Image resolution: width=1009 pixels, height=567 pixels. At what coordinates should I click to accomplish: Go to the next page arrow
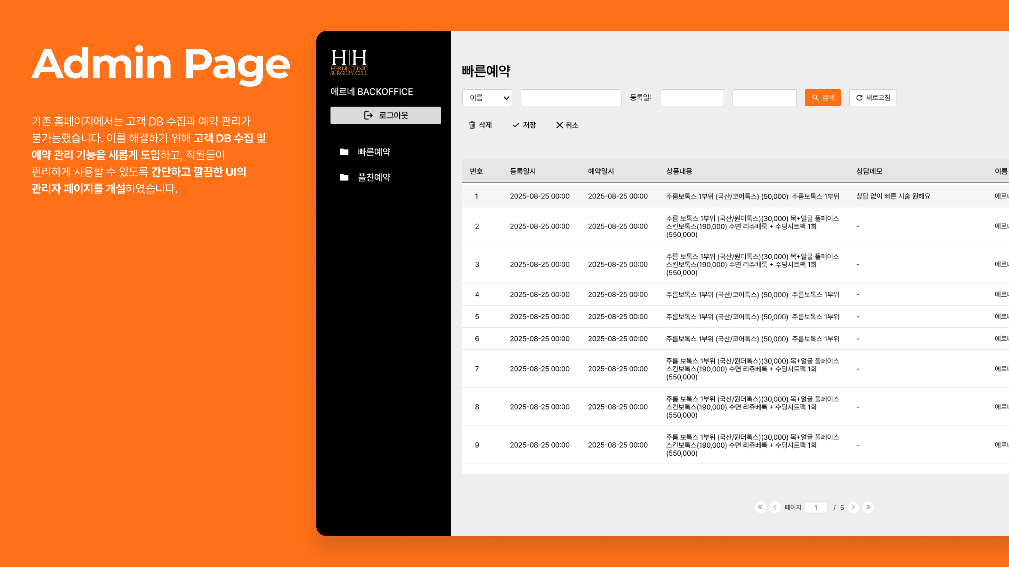[x=853, y=507]
